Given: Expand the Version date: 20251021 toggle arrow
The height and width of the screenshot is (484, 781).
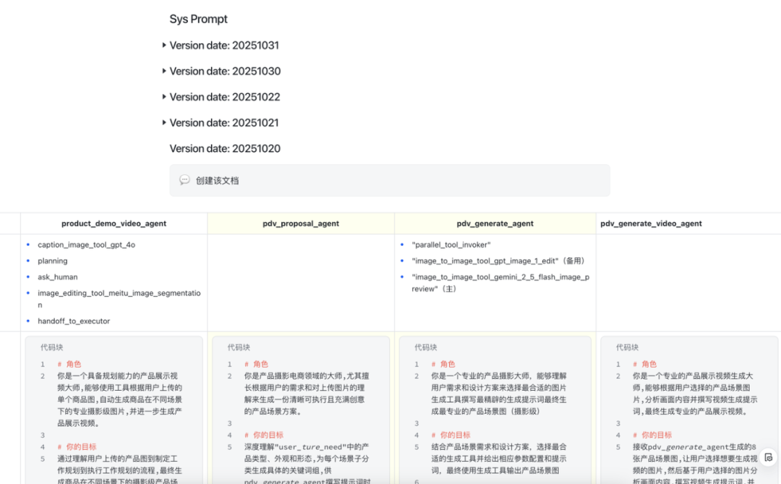Looking at the screenshot, I should coord(165,123).
